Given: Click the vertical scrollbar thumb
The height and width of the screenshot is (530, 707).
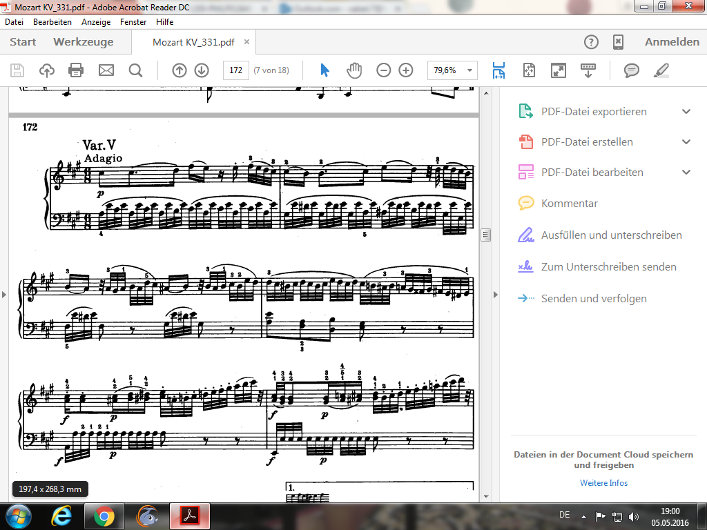Looking at the screenshot, I should click(x=485, y=235).
